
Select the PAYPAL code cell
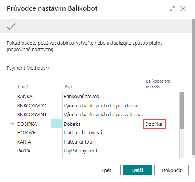34,151
